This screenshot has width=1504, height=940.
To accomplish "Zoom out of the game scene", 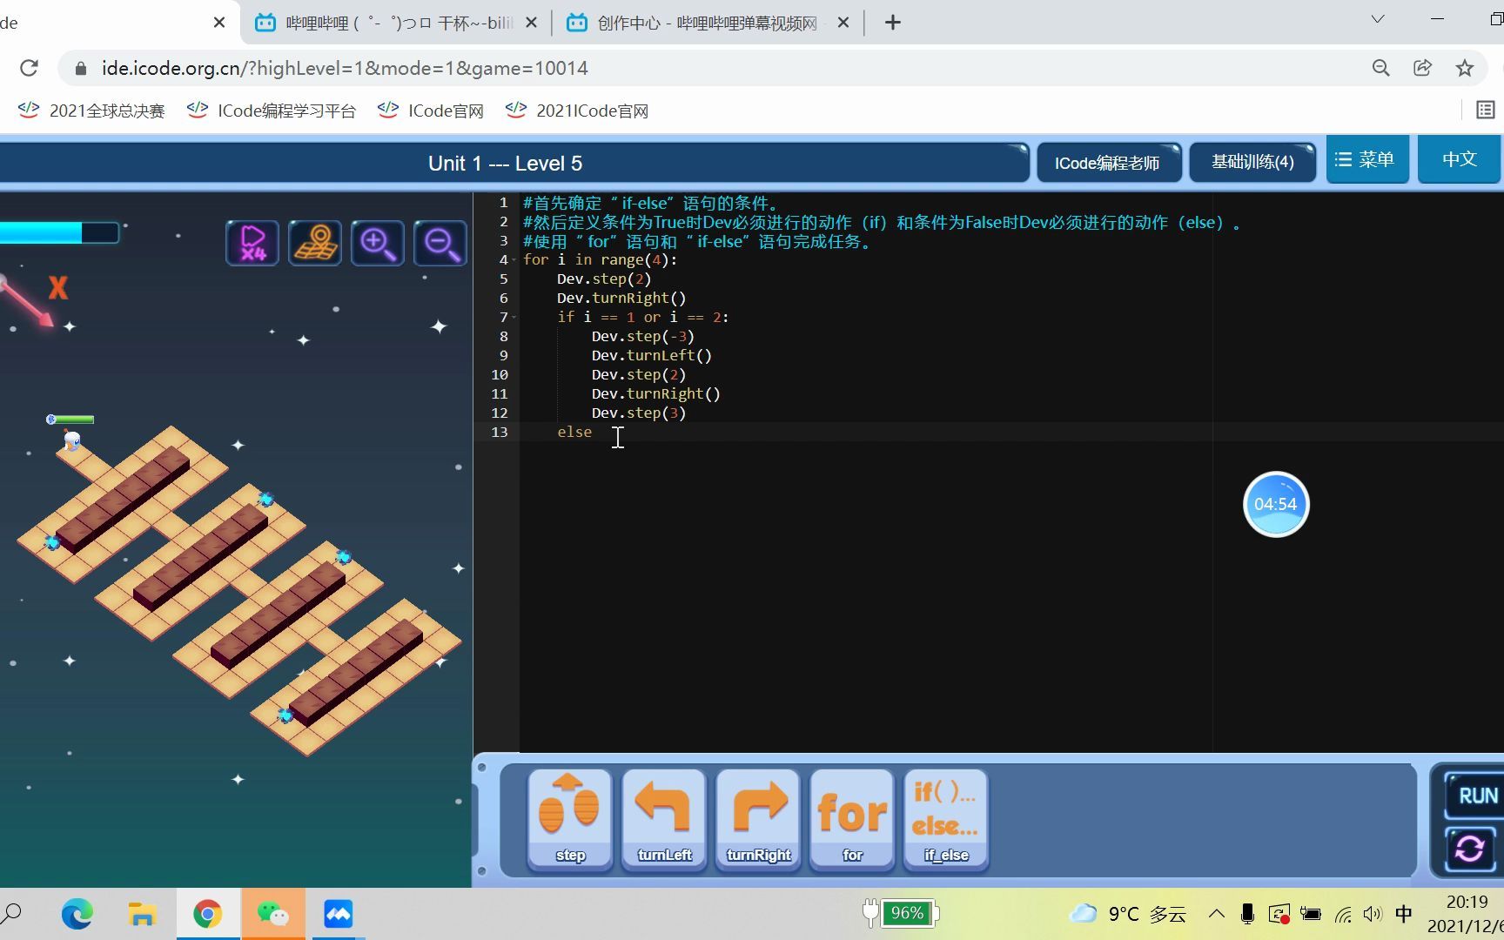I will tap(440, 243).
